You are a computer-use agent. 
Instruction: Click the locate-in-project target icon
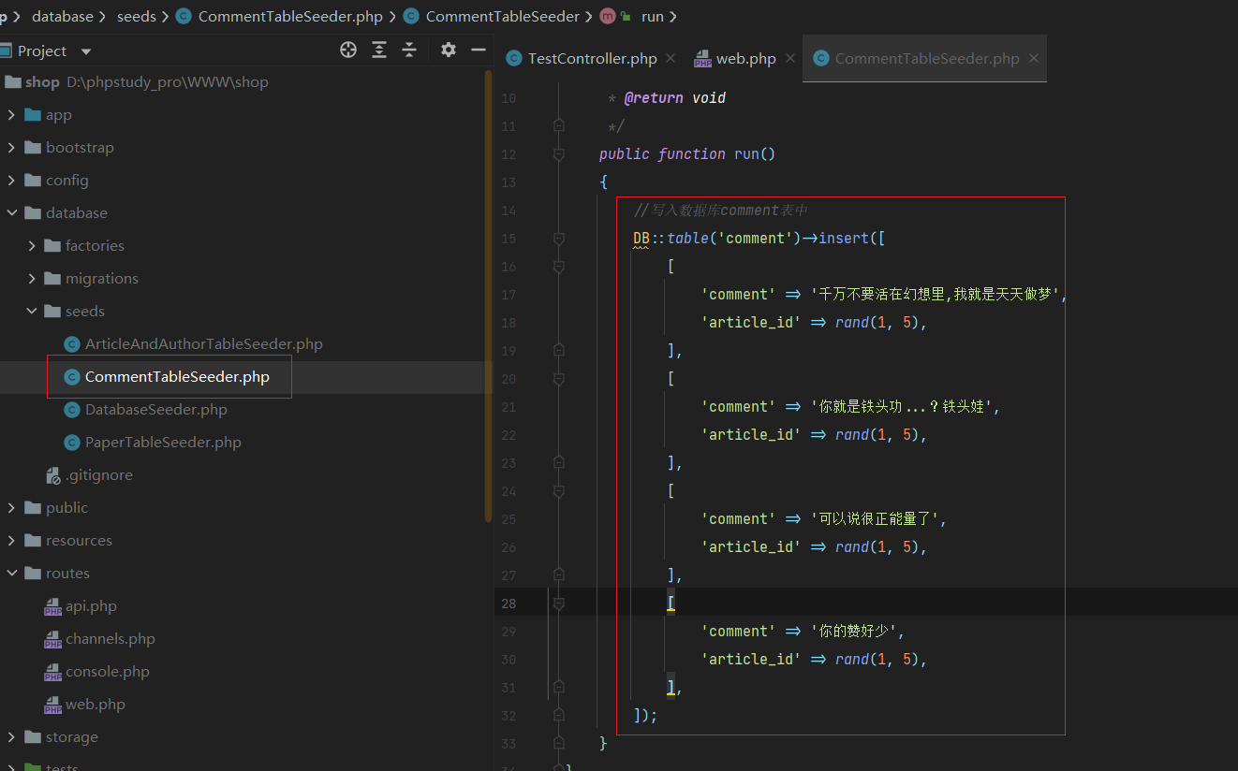tap(348, 51)
